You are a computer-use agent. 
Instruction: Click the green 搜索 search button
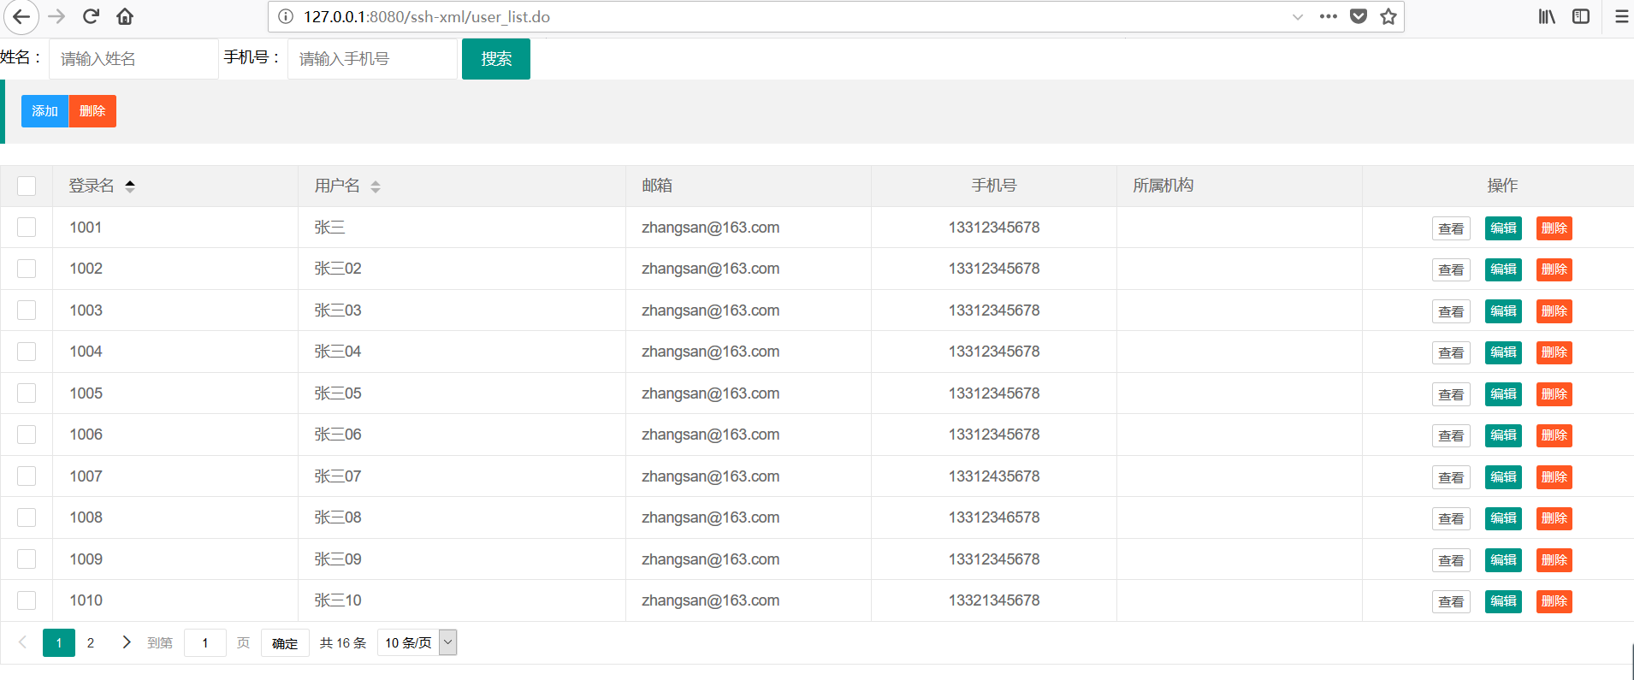click(x=496, y=59)
